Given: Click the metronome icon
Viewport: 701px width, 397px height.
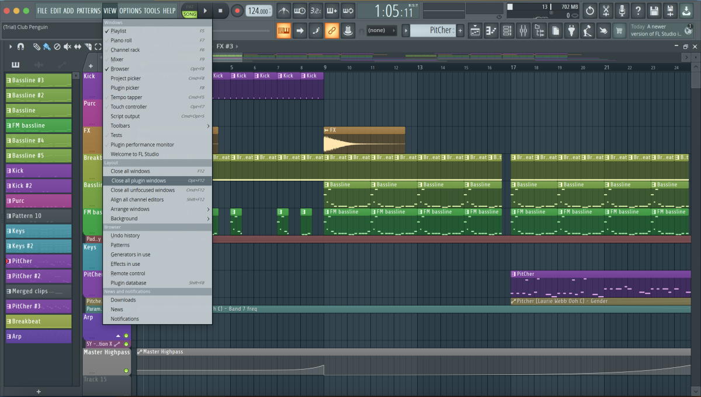Looking at the screenshot, I should (284, 10).
